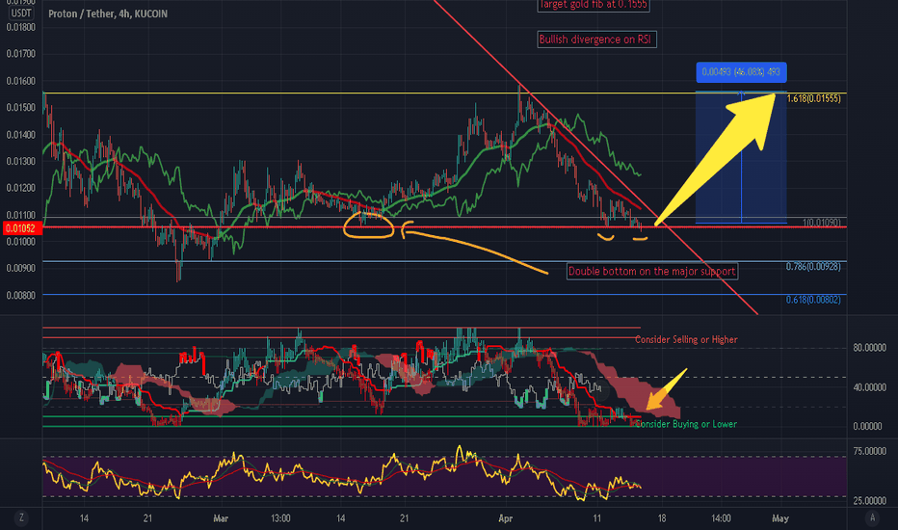The height and width of the screenshot is (530, 898).
Task: Click the 75.00000 RSI scale value
Action: click(869, 452)
